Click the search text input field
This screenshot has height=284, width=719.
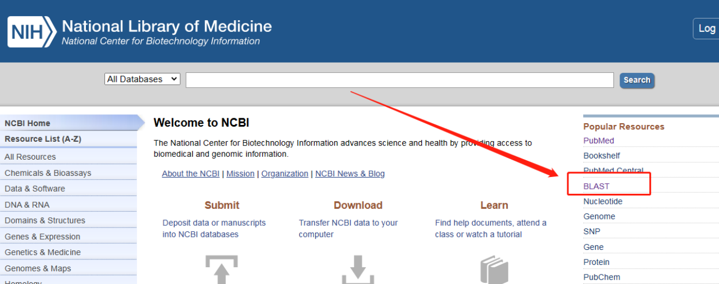(x=399, y=80)
